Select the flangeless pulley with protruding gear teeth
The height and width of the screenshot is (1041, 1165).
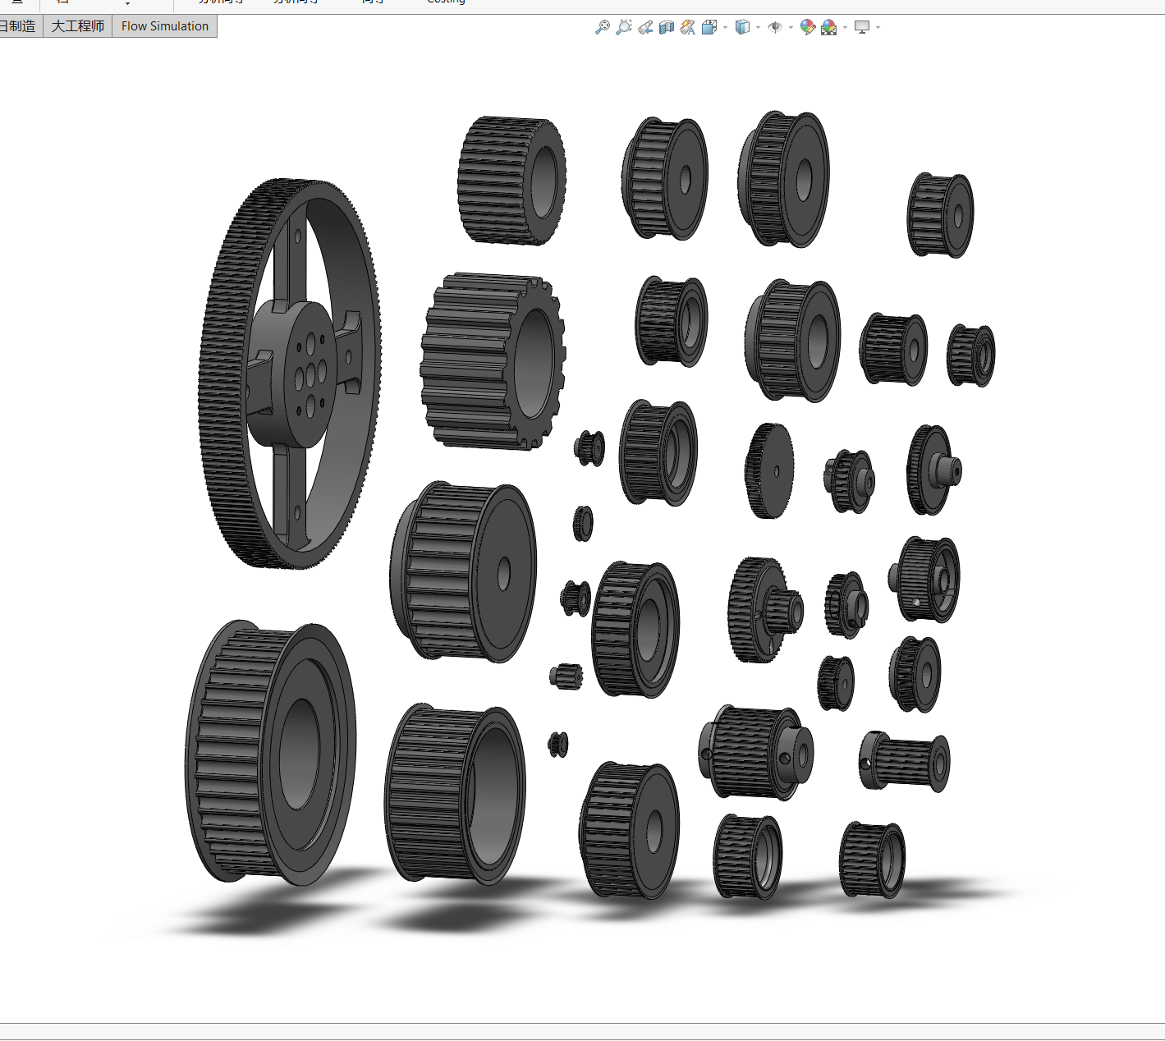point(493,362)
